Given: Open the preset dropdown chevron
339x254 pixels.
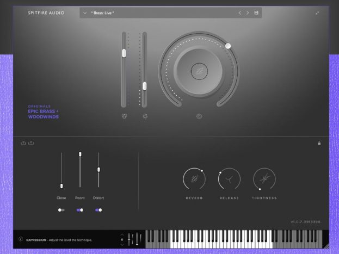Looking at the screenshot, I should [85, 13].
